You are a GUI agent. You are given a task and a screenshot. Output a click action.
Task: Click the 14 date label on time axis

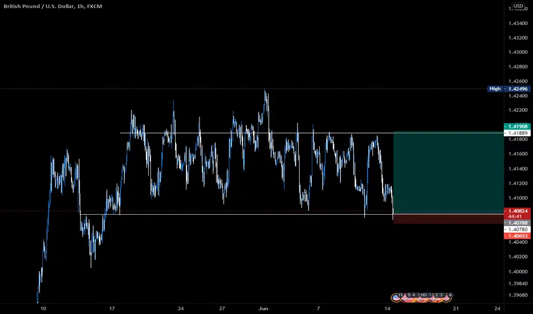coord(387,308)
